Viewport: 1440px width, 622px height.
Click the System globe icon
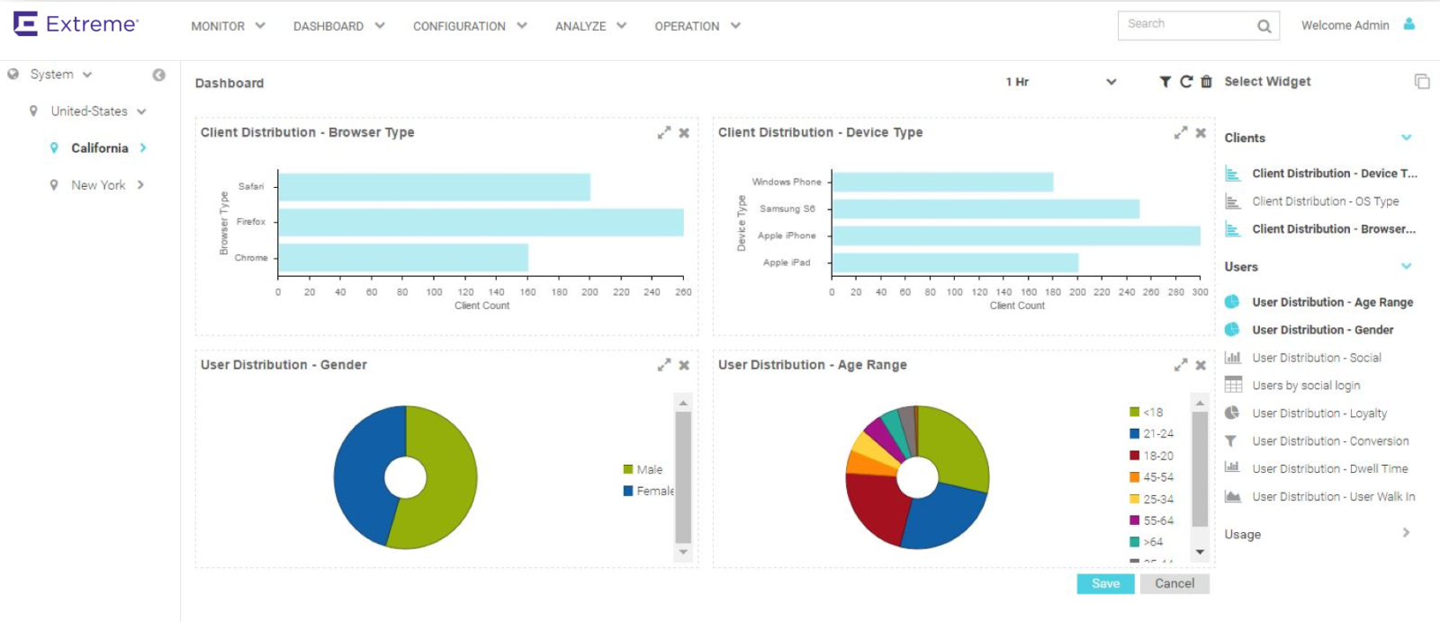pos(13,74)
